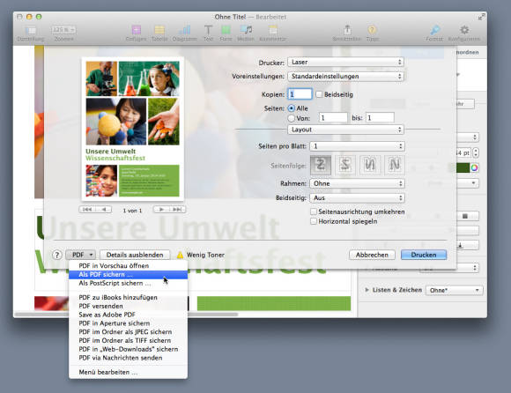This screenshot has height=393, width=511.
Task: Choose PDF in Vorschau öffnen
Action: coord(128,265)
